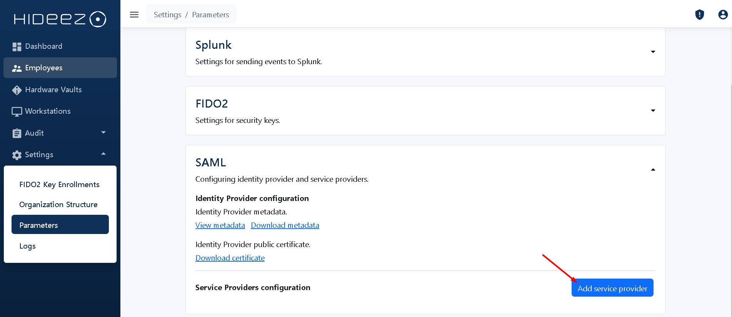Click Add service provider button
The width and height of the screenshot is (732, 317).
612,288
